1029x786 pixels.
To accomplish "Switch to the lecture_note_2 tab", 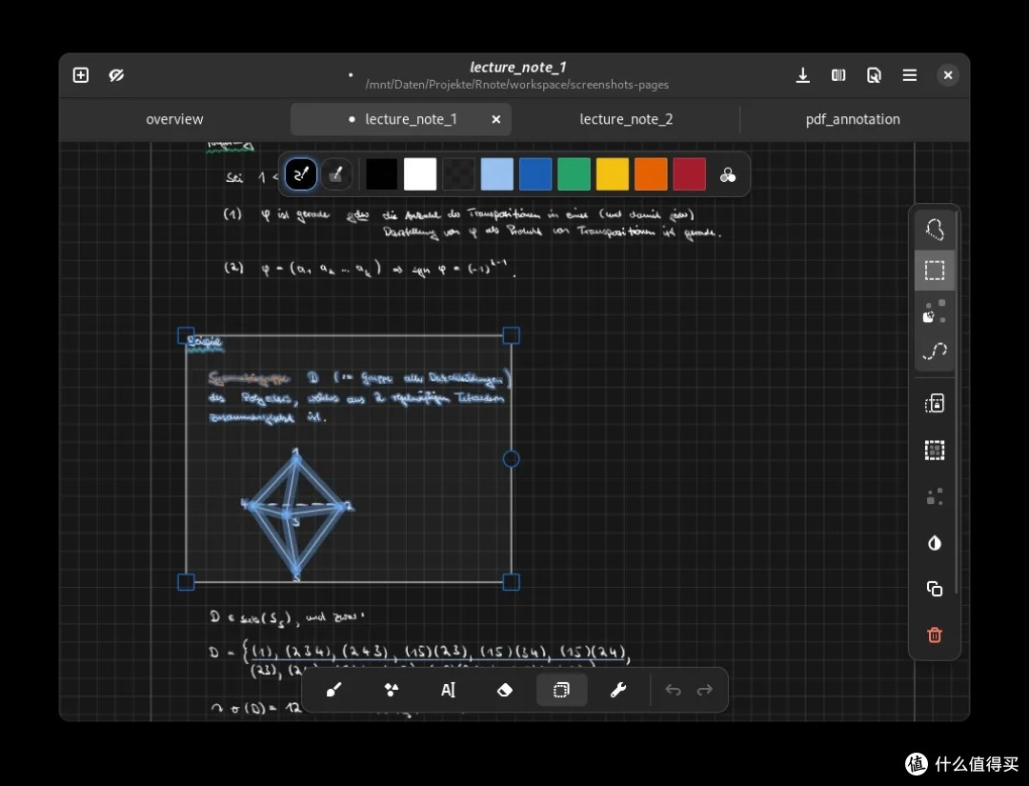I will 626,119.
